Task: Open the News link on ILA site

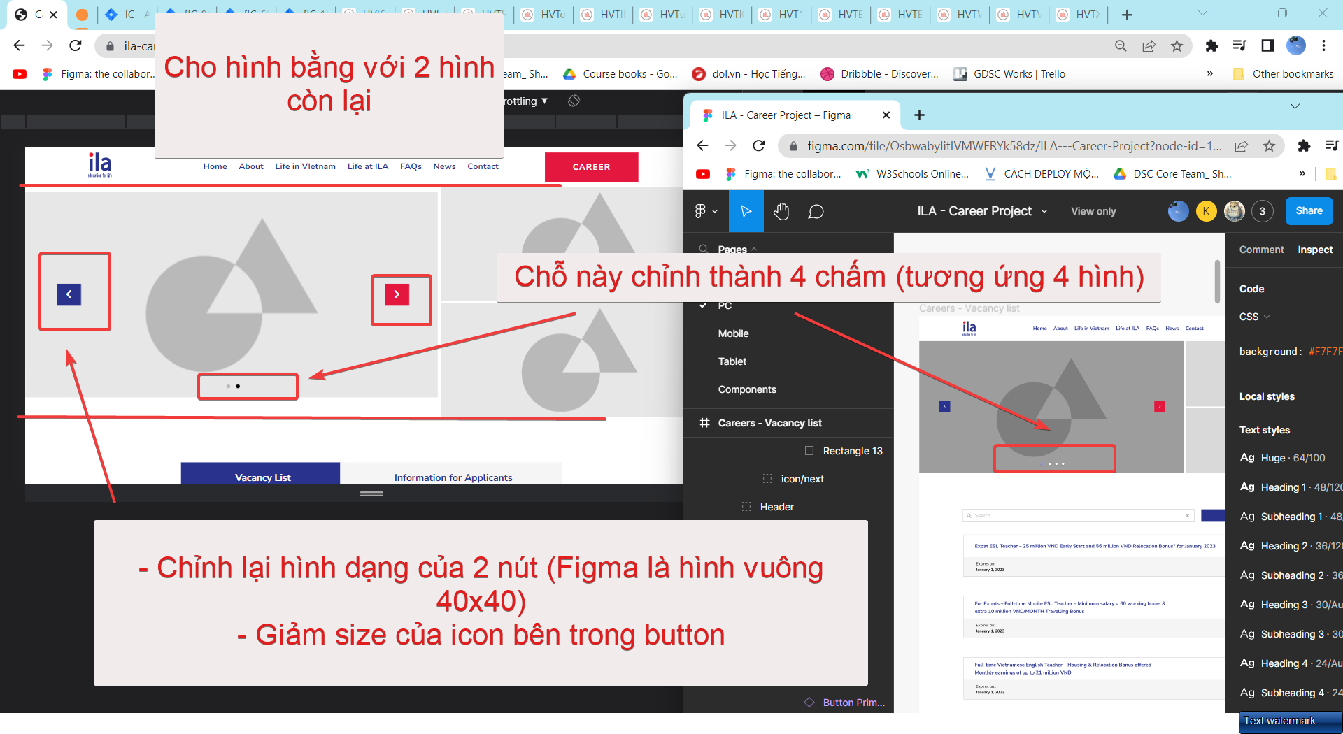Action: coord(444,166)
